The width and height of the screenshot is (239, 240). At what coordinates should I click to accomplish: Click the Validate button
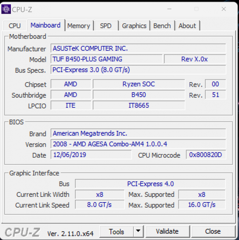167,231
